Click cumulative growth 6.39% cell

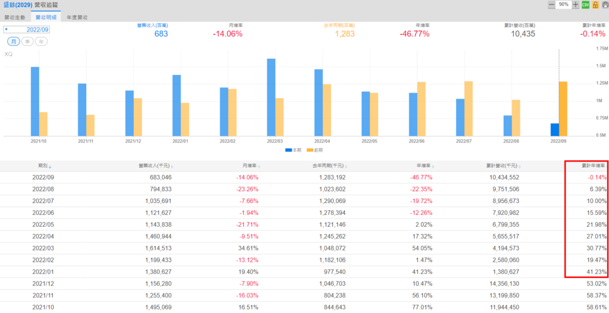(598, 189)
